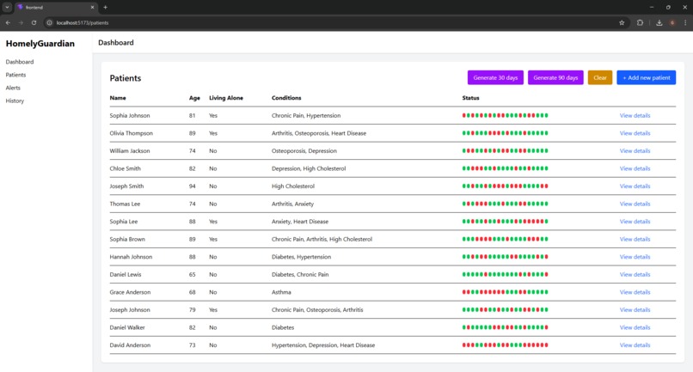
Task: Open Dashboard in the sidebar
Action: 20,62
